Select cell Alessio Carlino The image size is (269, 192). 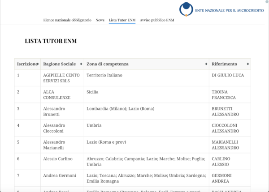[62, 162]
